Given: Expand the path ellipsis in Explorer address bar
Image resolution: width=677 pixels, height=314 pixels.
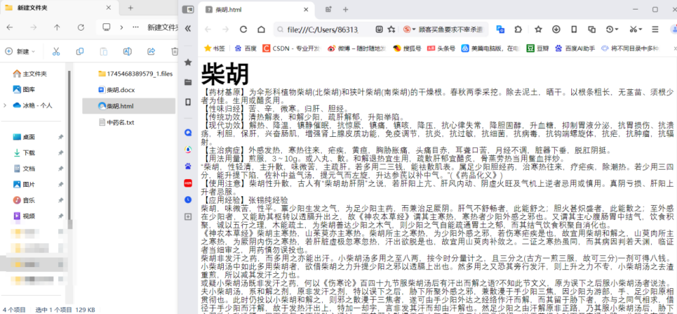Looking at the screenshot, I should (x=136, y=27).
